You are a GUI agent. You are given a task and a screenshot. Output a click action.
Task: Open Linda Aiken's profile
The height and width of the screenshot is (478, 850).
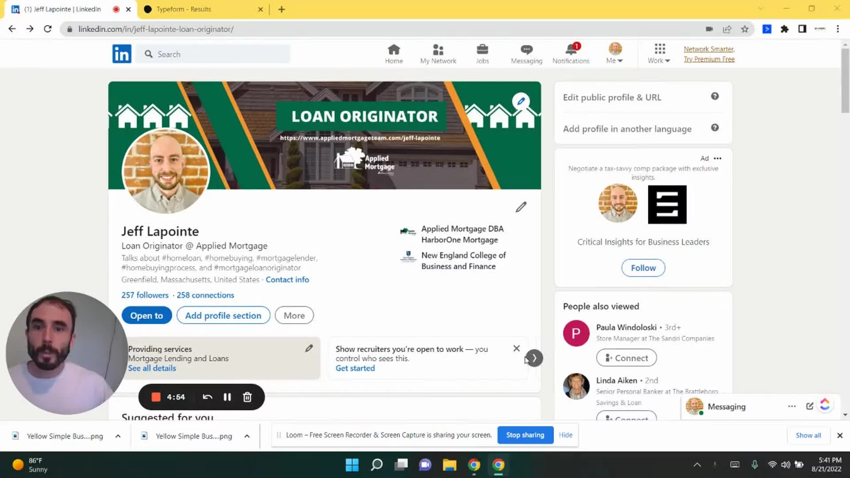[616, 380]
